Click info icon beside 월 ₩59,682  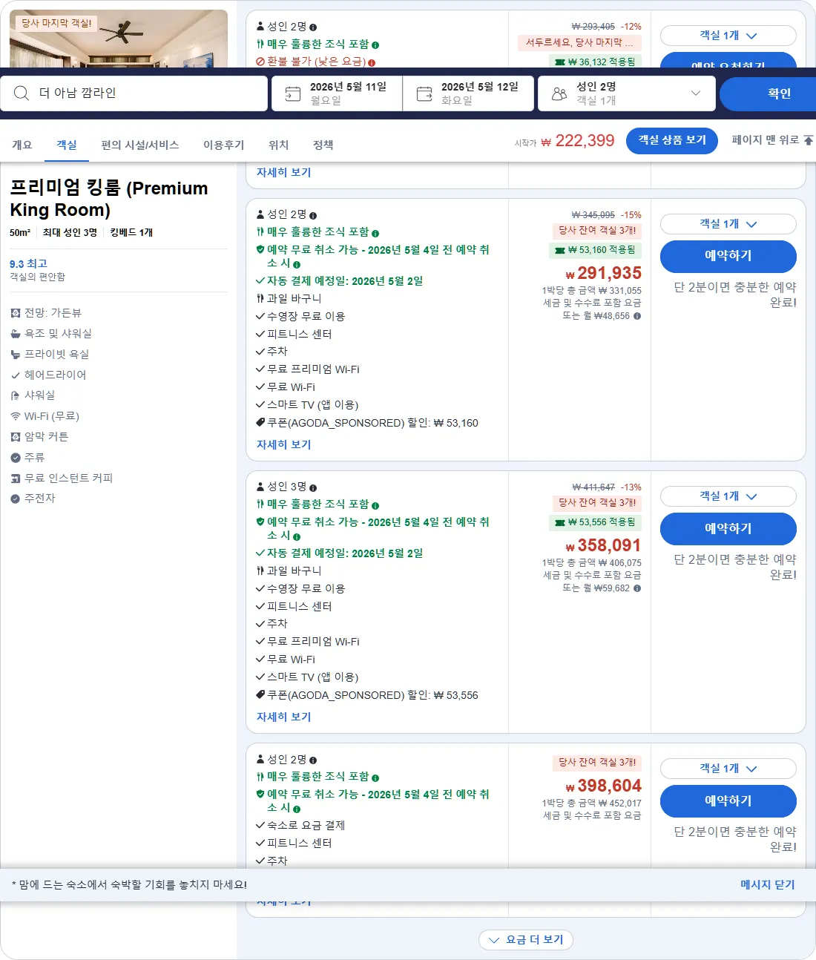(x=637, y=588)
